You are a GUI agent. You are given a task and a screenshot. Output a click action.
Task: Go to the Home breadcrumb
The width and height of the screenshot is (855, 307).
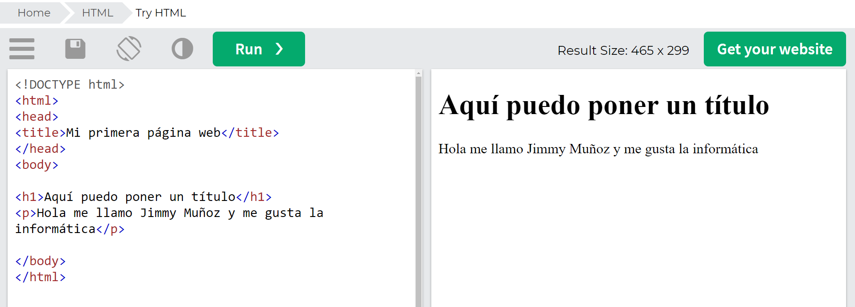[34, 12]
